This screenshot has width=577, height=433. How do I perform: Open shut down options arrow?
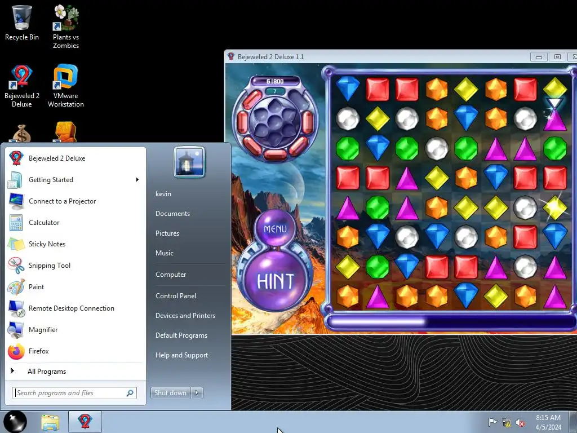tap(197, 393)
